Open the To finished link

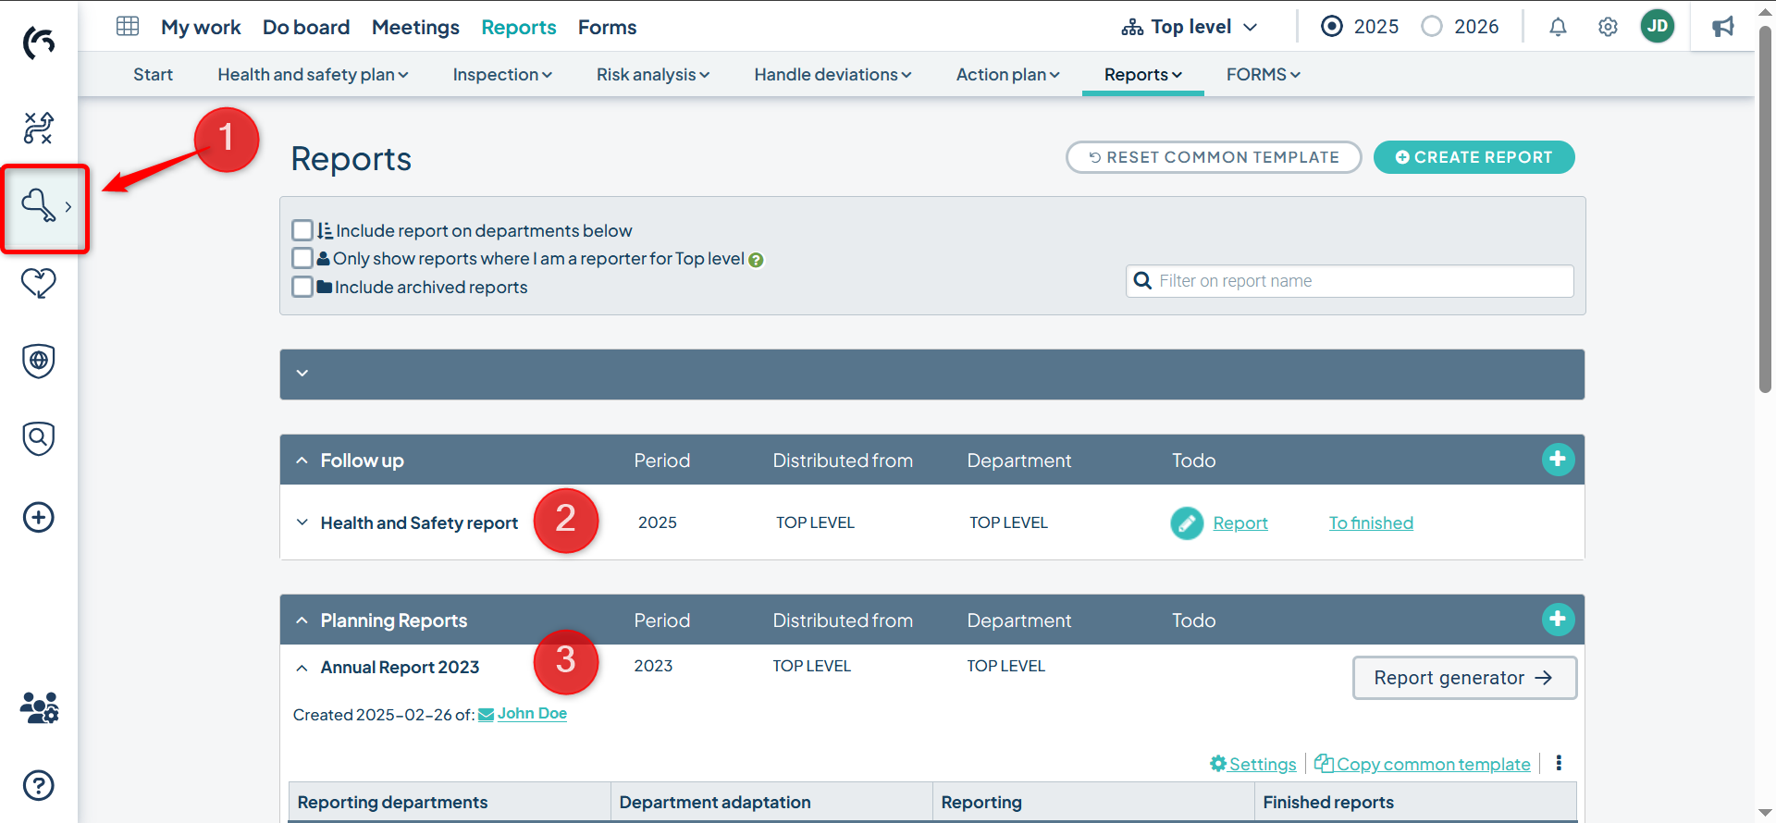(1371, 523)
